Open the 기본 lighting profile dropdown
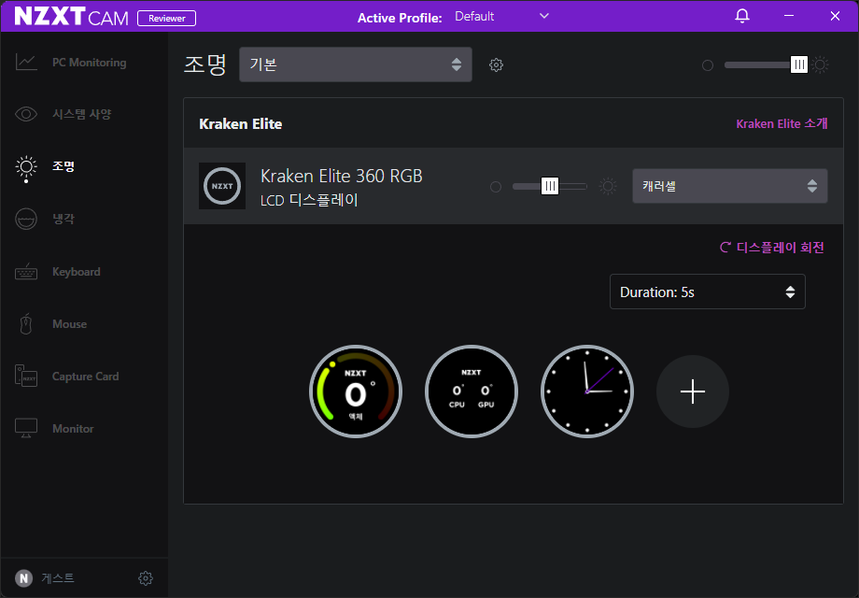The height and width of the screenshot is (598, 859). pos(356,64)
